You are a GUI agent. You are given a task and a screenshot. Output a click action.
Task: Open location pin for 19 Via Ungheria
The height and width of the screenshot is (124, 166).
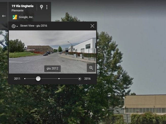(41, 7)
